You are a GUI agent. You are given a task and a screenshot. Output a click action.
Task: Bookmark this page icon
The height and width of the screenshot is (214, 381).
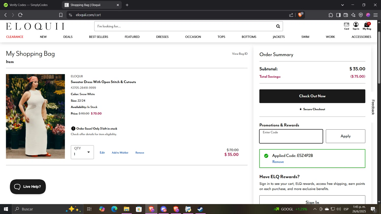click(x=61, y=15)
